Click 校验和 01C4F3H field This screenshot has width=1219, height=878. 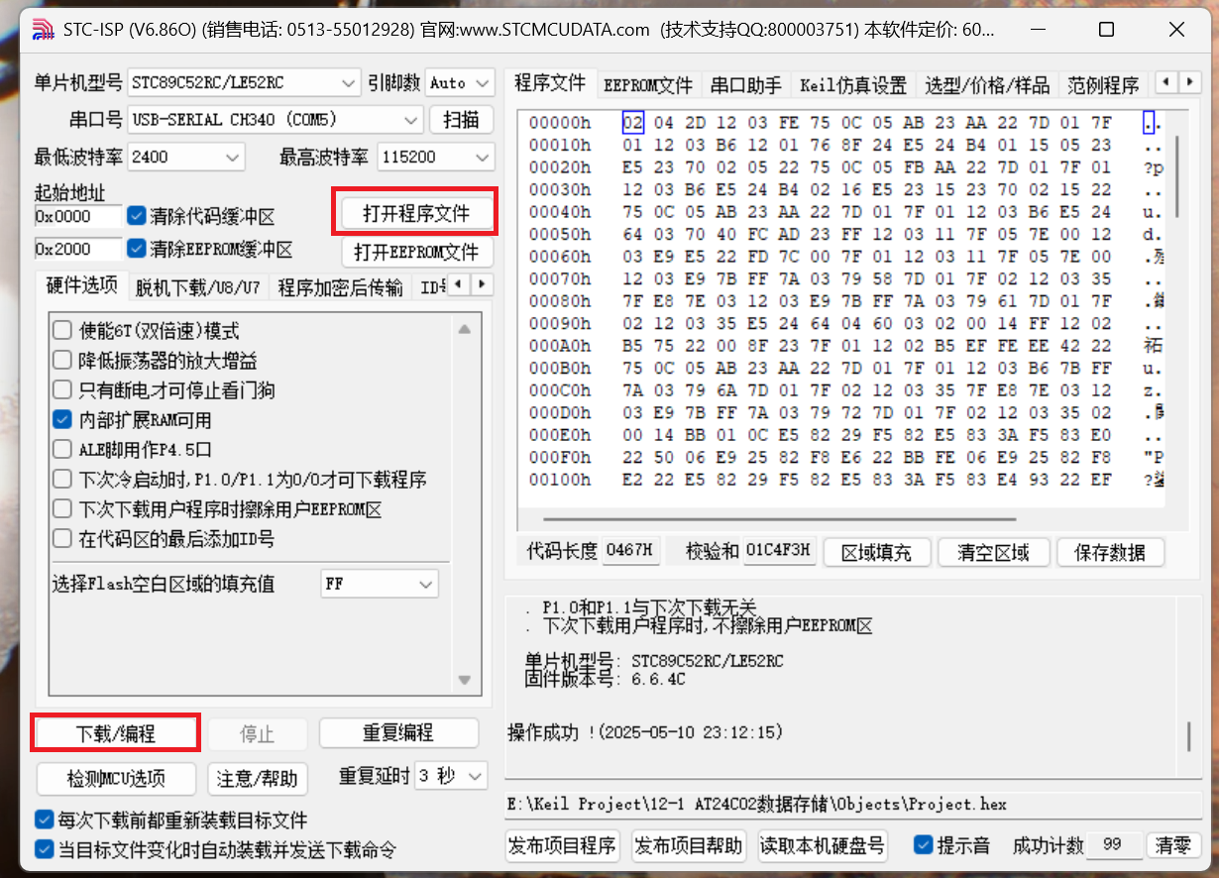[x=779, y=551]
